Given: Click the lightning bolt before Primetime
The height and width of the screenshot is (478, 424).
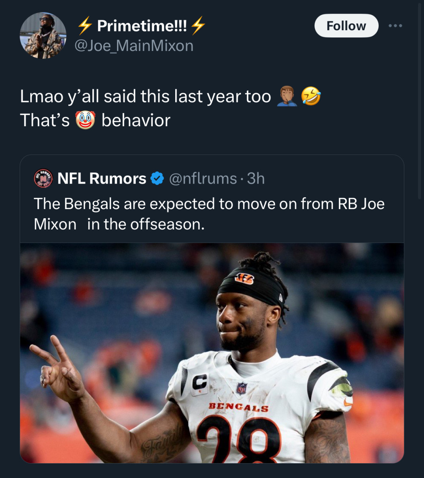Looking at the screenshot, I should (84, 26).
